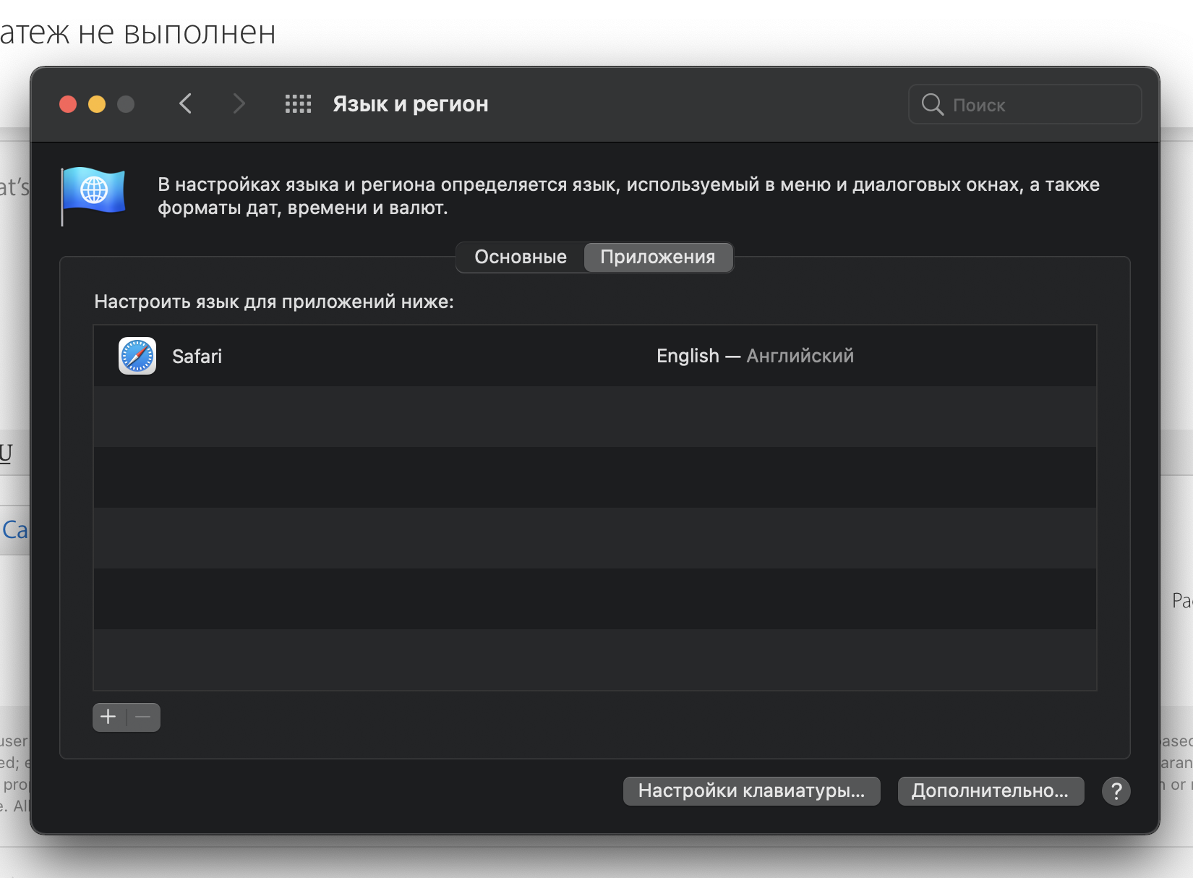
Task: Click the Настроить язык для приложений ниже label
Action: [274, 302]
